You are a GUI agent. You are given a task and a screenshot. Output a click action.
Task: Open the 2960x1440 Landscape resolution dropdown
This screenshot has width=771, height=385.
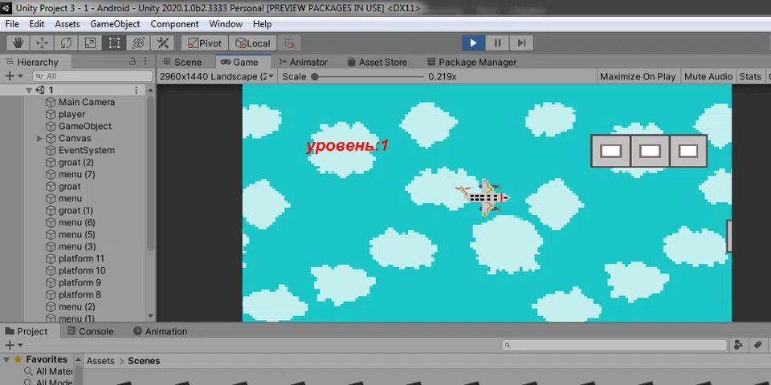click(217, 76)
